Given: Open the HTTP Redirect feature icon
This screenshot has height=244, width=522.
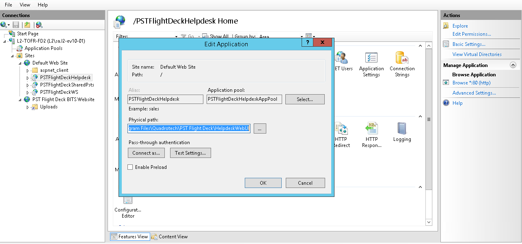Looking at the screenshot, I should pyautogui.click(x=341, y=129).
